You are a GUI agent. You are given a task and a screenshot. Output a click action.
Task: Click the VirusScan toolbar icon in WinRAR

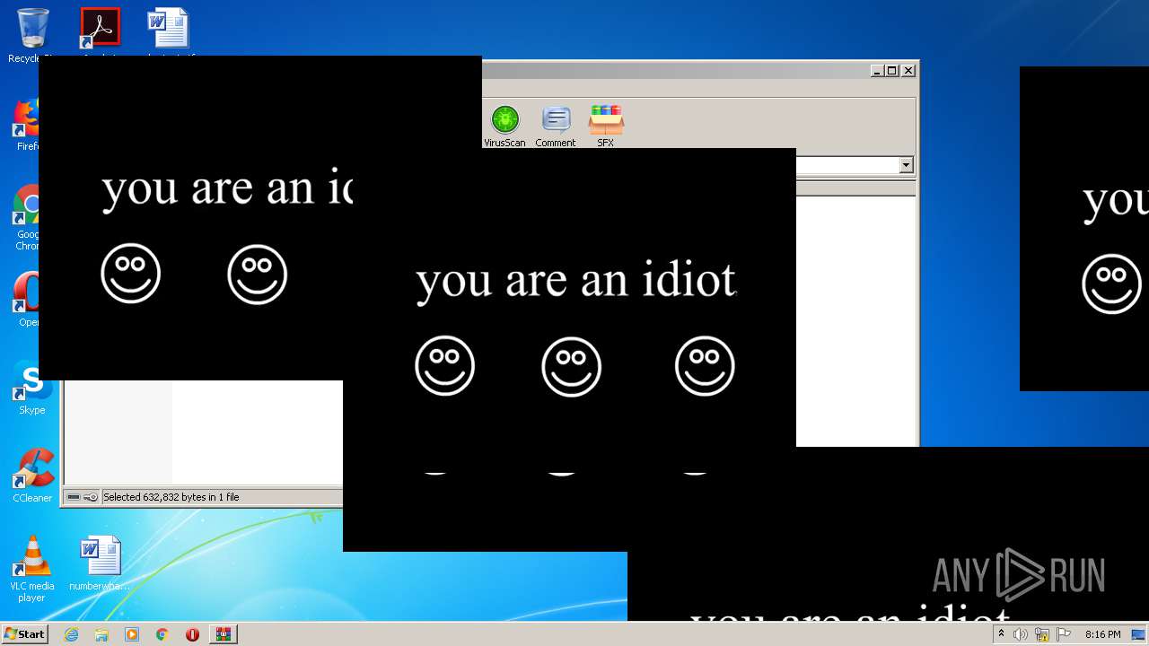point(504,126)
